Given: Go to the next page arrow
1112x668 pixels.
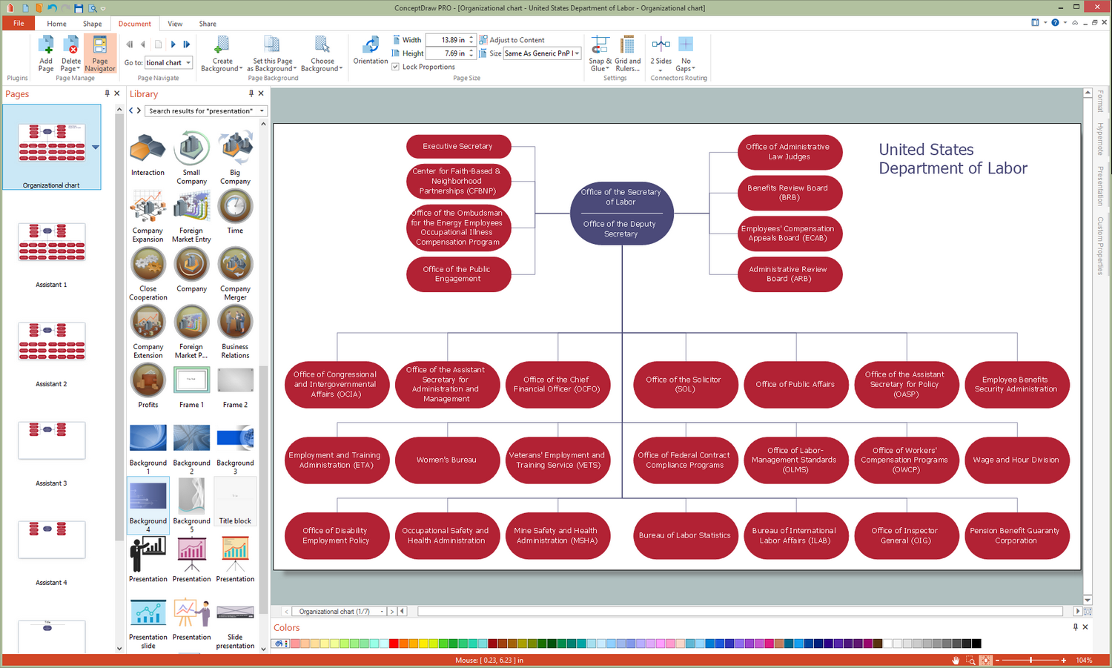Looking at the screenshot, I should pos(173,44).
